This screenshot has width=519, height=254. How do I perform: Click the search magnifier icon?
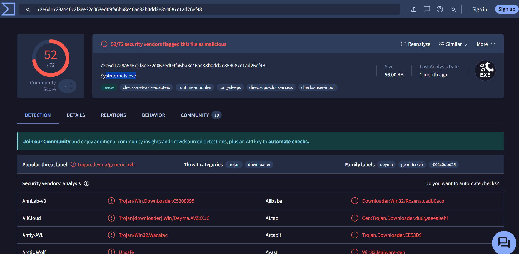[x=28, y=9]
